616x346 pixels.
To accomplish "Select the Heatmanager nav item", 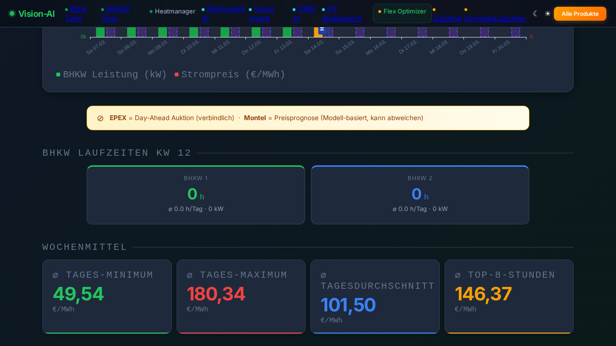I will [175, 11].
